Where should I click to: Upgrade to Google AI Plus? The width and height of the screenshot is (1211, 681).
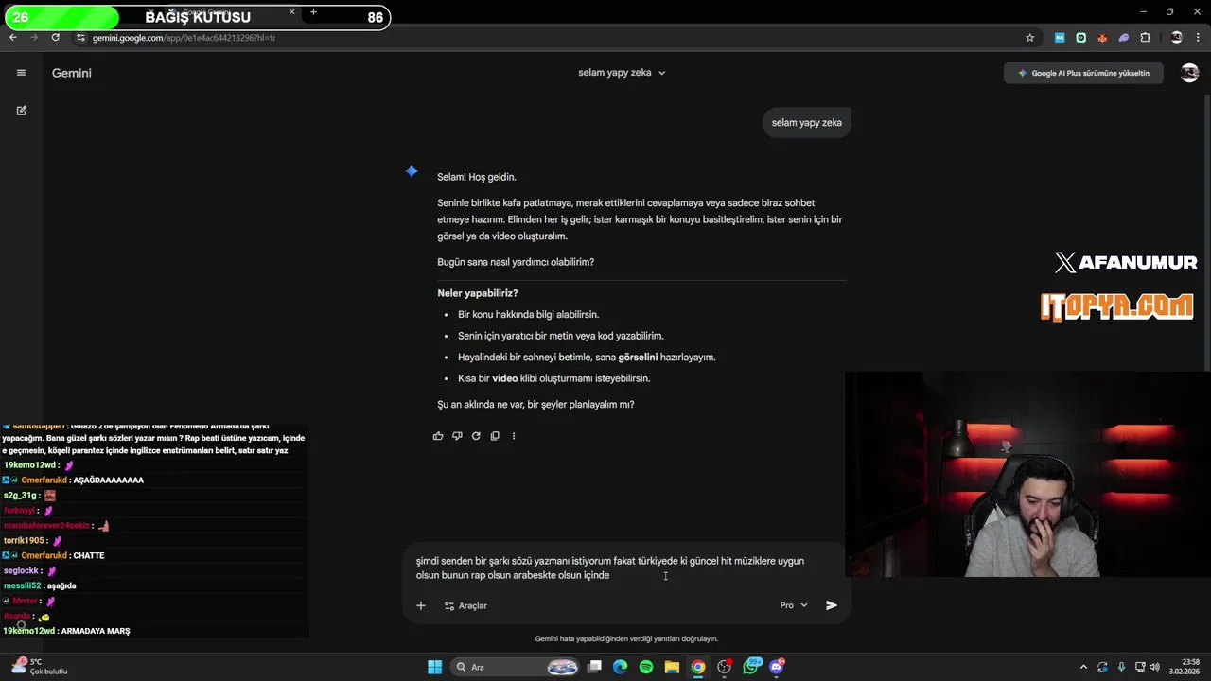(x=1083, y=73)
